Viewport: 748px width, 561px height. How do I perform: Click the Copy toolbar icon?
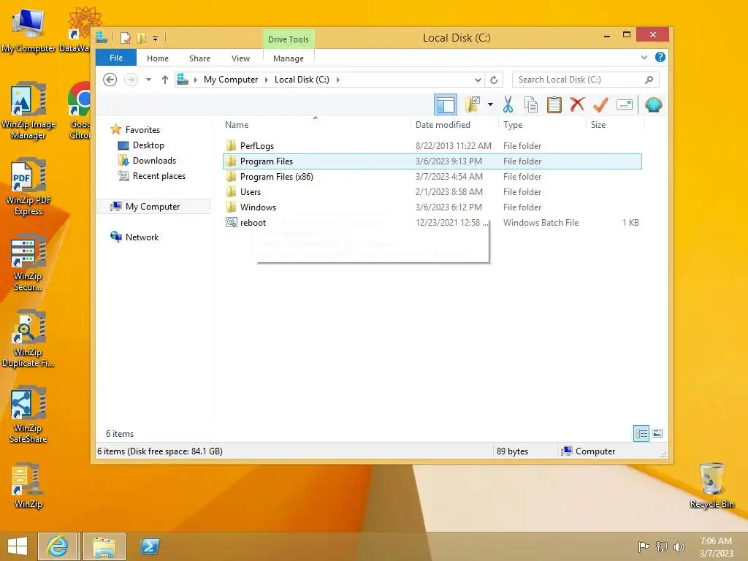pyautogui.click(x=531, y=104)
